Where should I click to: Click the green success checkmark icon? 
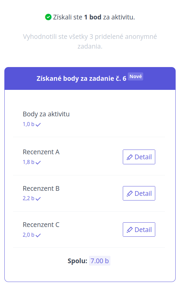pyautogui.click(x=48, y=17)
